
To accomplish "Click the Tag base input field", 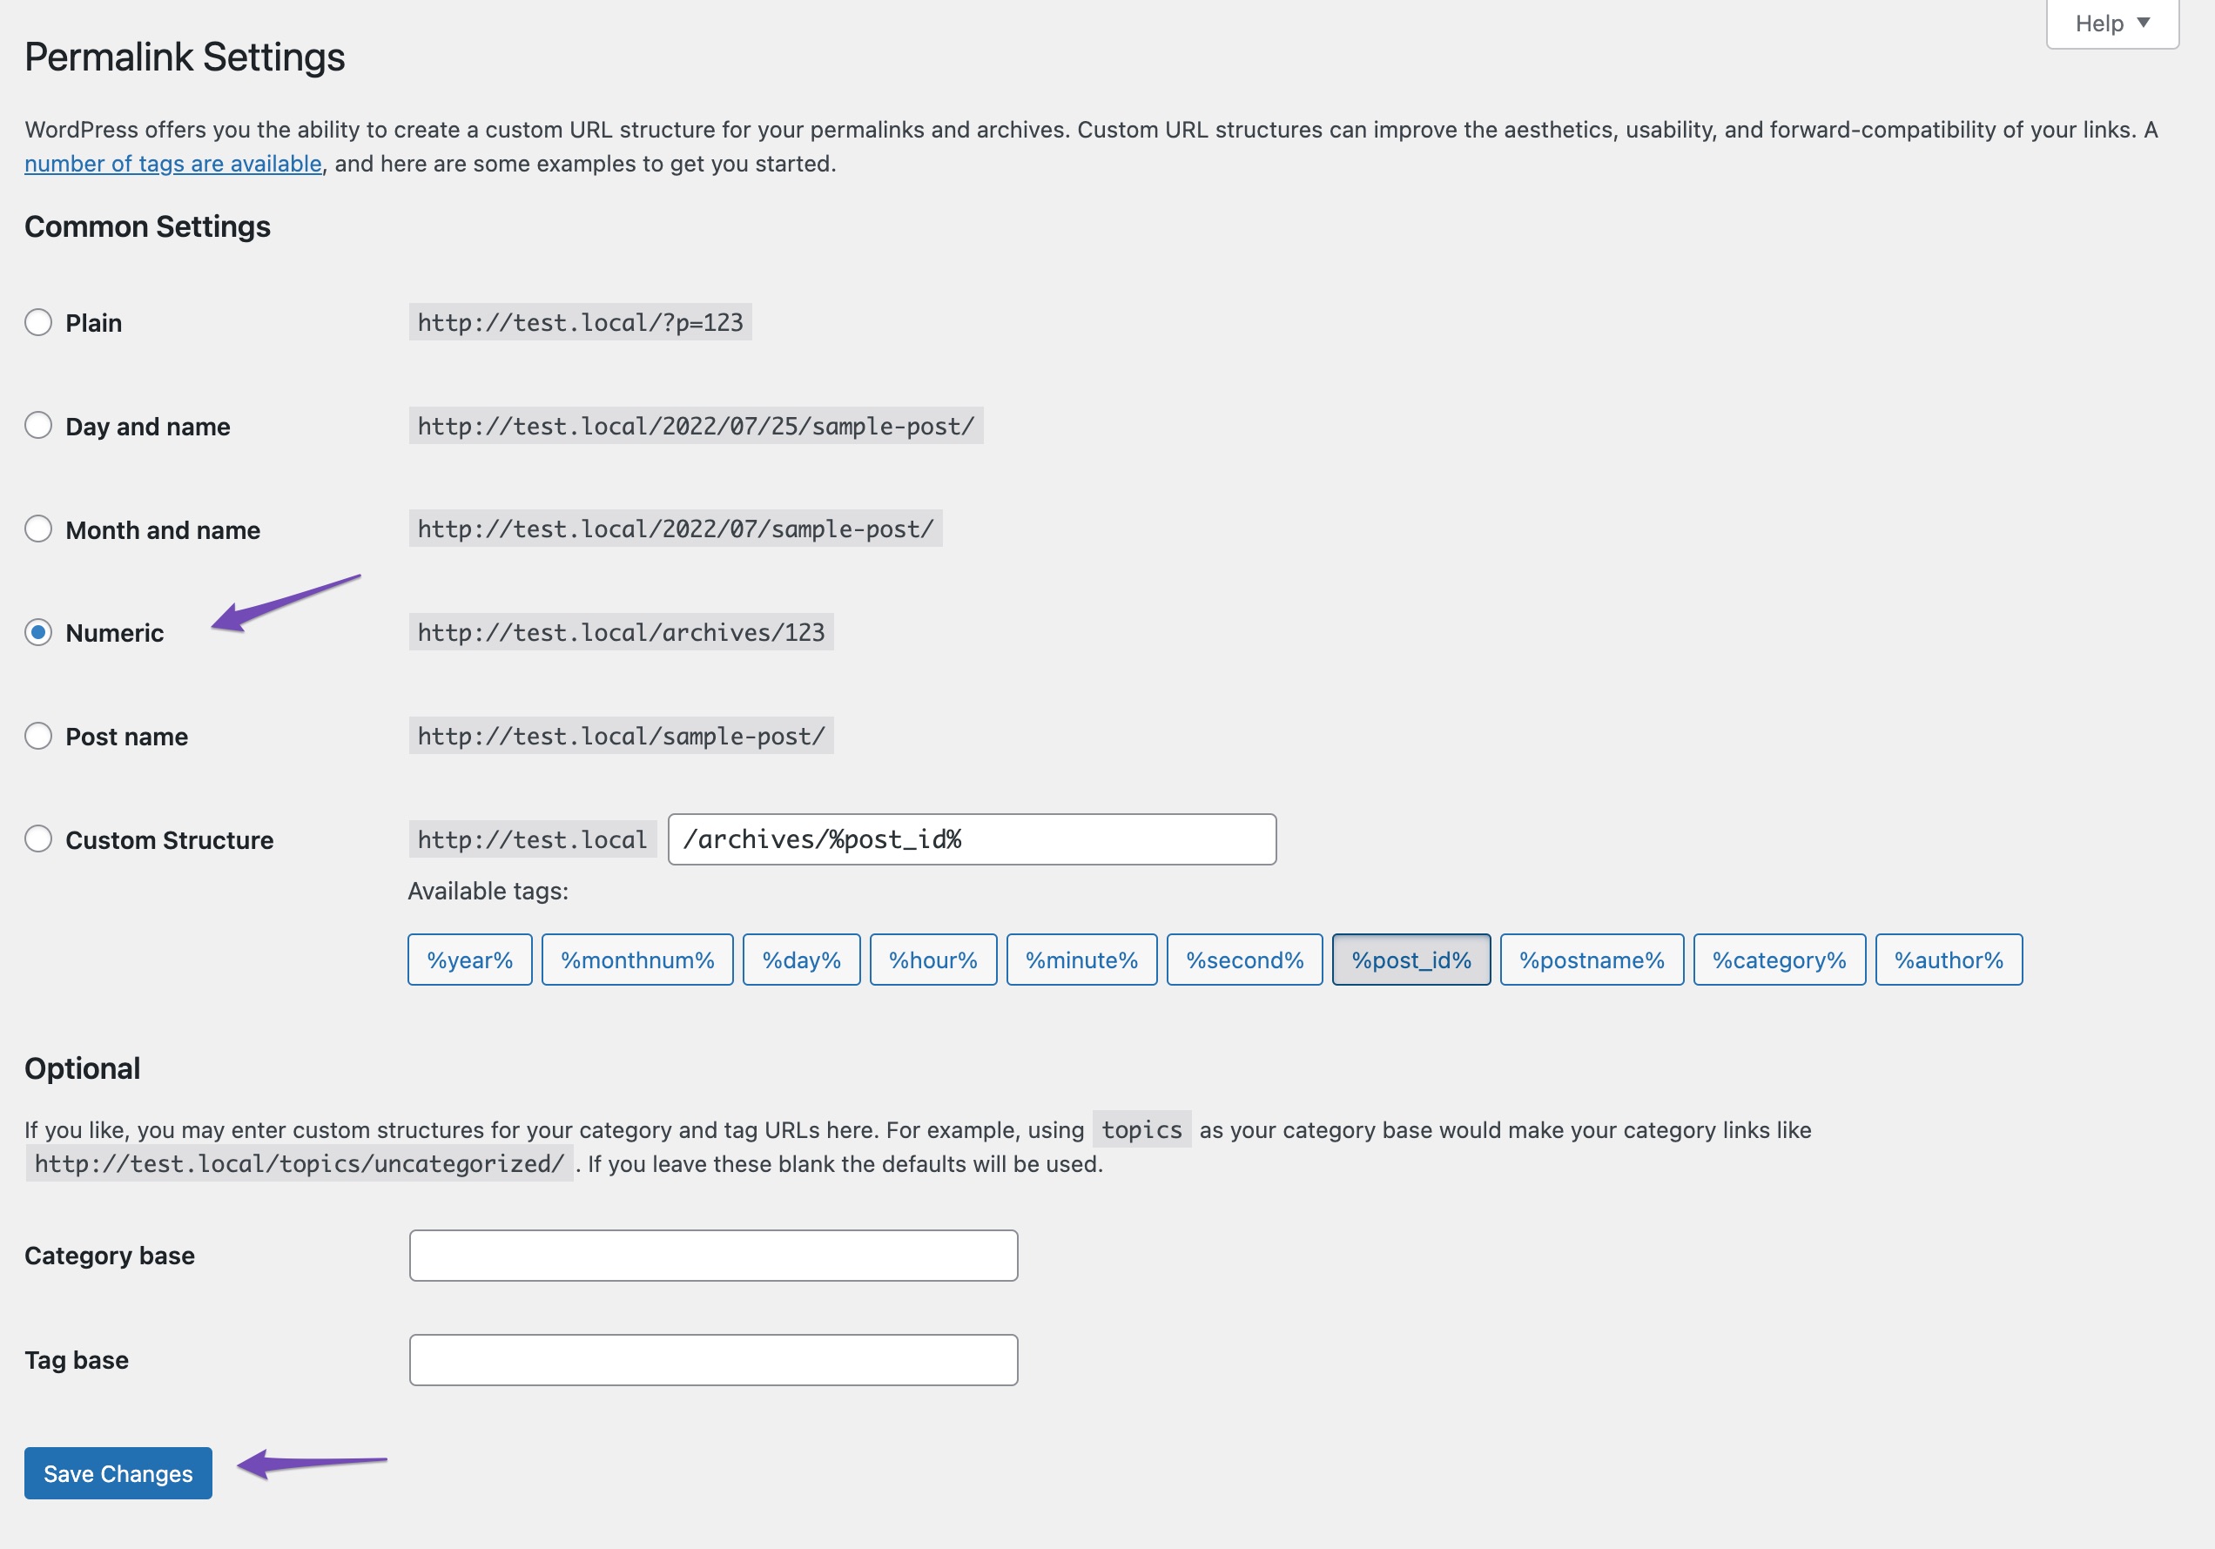I will (x=712, y=1359).
